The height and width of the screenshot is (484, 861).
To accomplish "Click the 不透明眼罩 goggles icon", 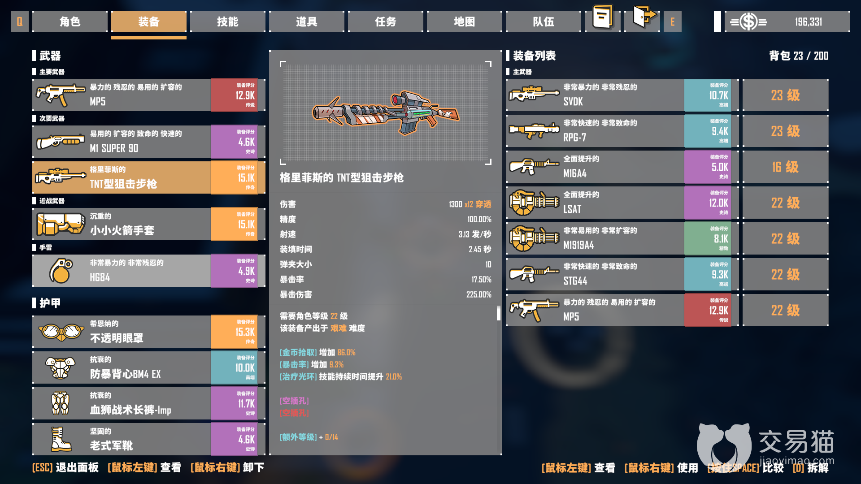I will 61,332.
